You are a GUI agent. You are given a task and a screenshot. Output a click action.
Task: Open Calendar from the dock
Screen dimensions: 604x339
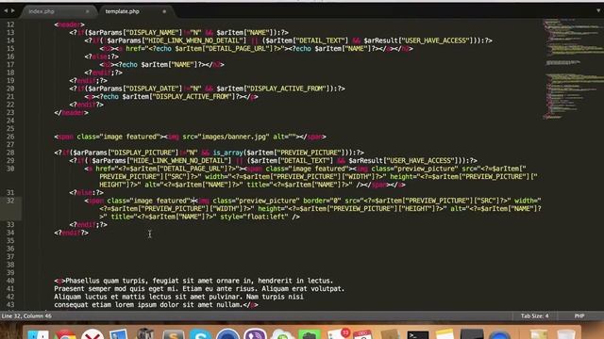click(362, 334)
